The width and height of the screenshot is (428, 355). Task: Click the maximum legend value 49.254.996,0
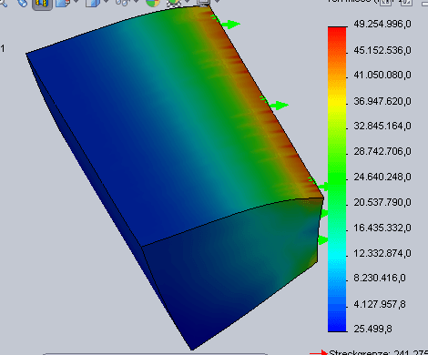coord(382,24)
